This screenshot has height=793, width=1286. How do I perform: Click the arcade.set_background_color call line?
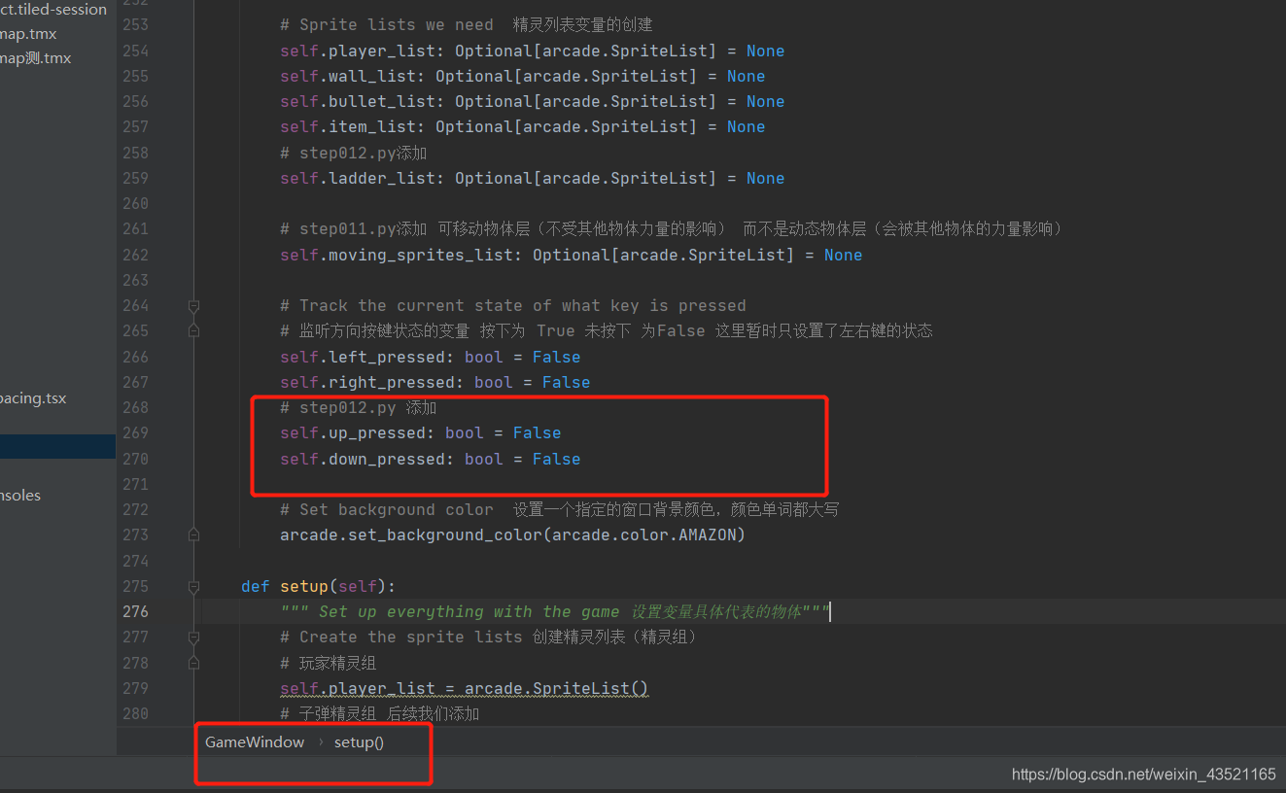click(x=512, y=534)
